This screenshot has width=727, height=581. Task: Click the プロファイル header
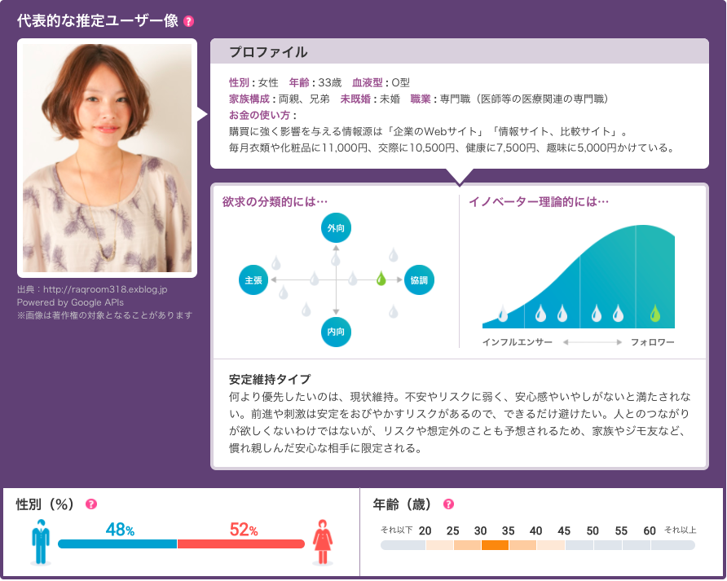(460, 51)
